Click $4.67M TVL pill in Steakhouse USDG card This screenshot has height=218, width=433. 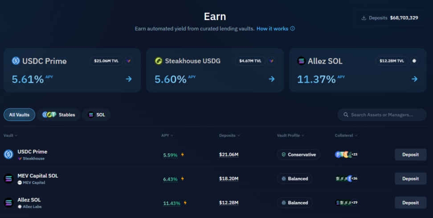coord(250,61)
